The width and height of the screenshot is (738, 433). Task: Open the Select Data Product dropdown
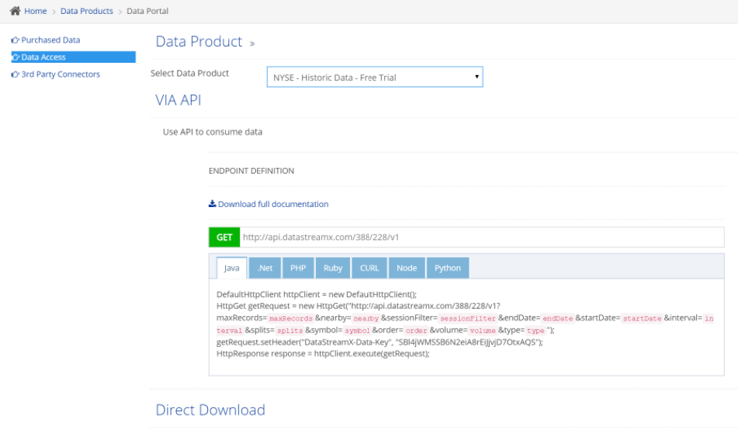pyautogui.click(x=374, y=77)
